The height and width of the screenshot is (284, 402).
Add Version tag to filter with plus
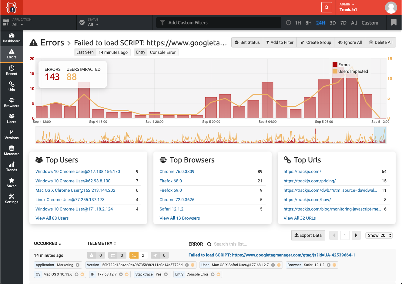click(x=187, y=265)
